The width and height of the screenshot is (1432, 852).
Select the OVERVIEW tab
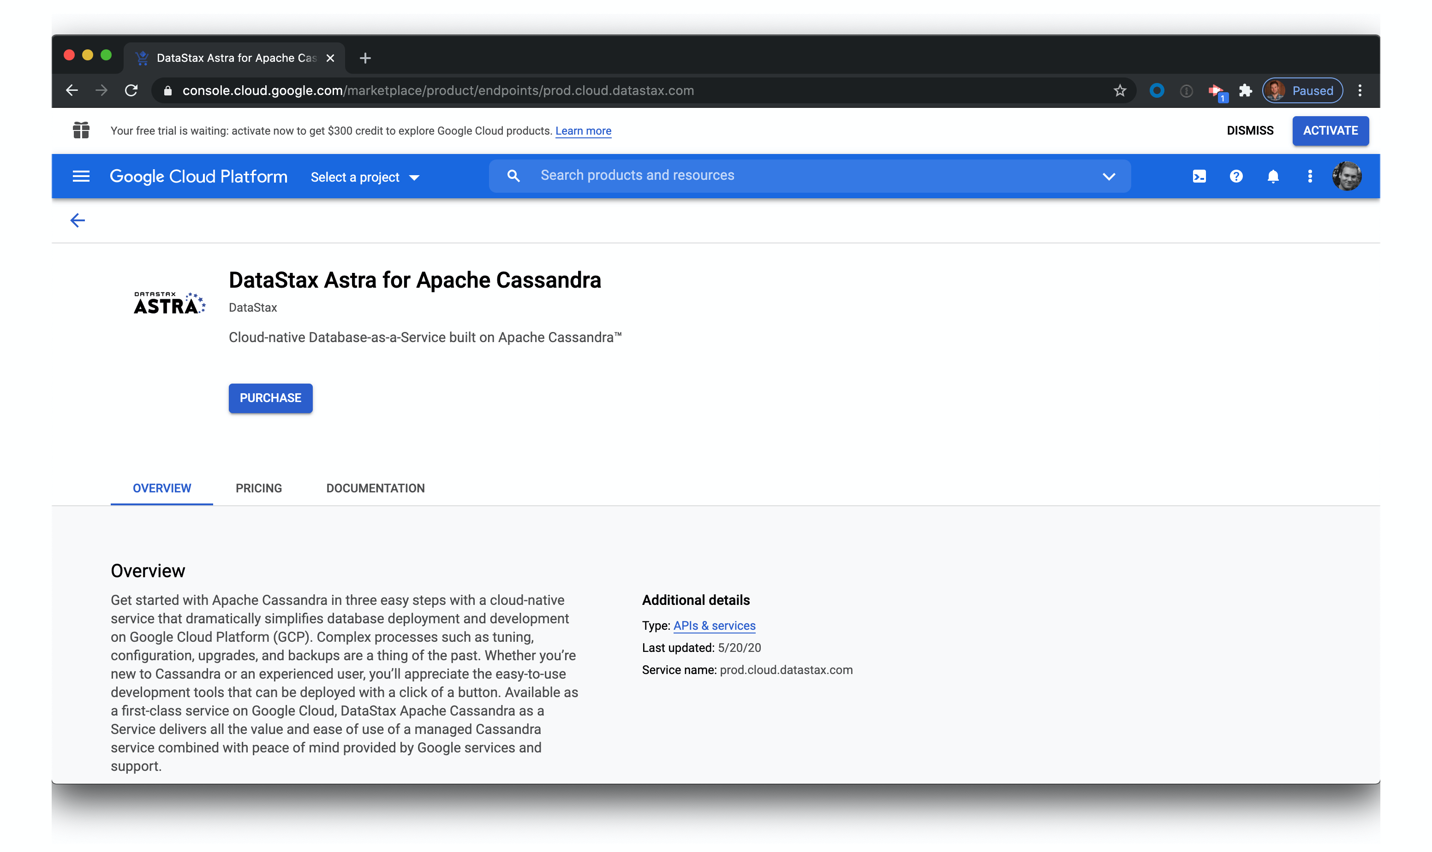(x=161, y=488)
